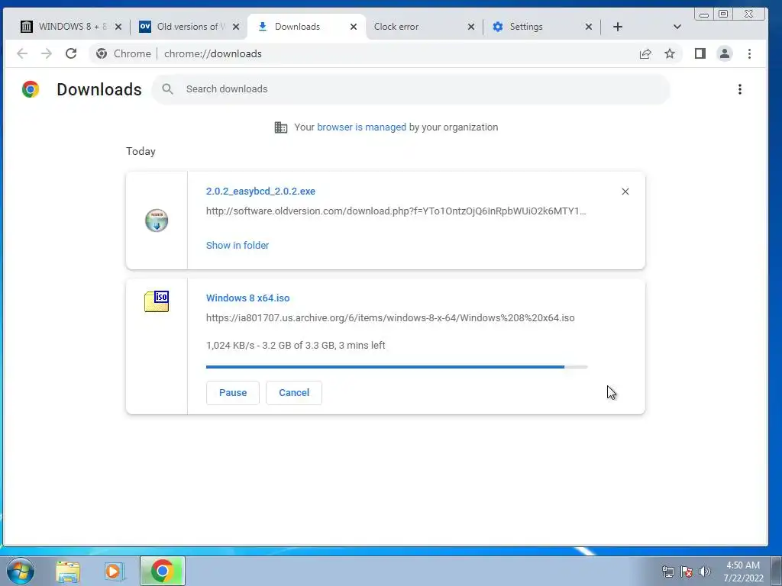This screenshot has height=586, width=782.
Task: Show easybcd download in folder
Action: (238, 245)
